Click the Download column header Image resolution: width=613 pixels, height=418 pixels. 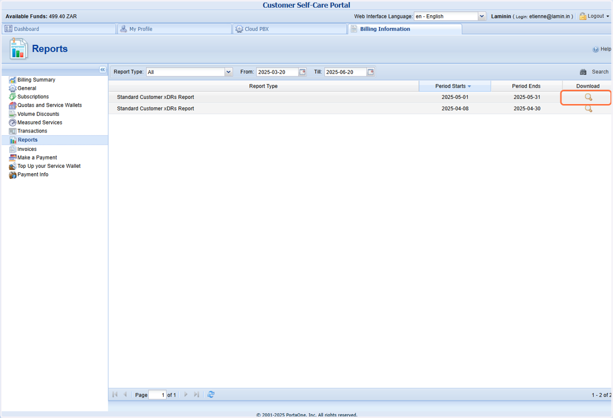(588, 86)
